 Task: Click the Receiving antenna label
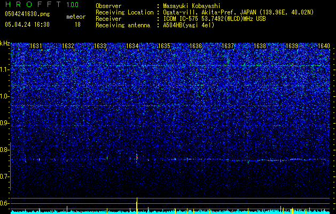[x=123, y=25]
